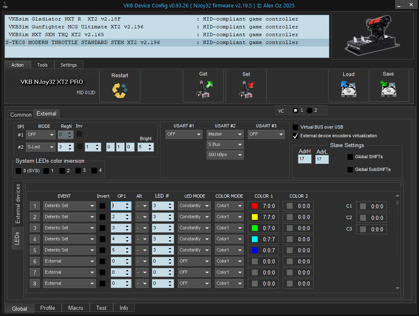Click the AdrH slave address field
The image size is (419, 316).
tap(305, 159)
